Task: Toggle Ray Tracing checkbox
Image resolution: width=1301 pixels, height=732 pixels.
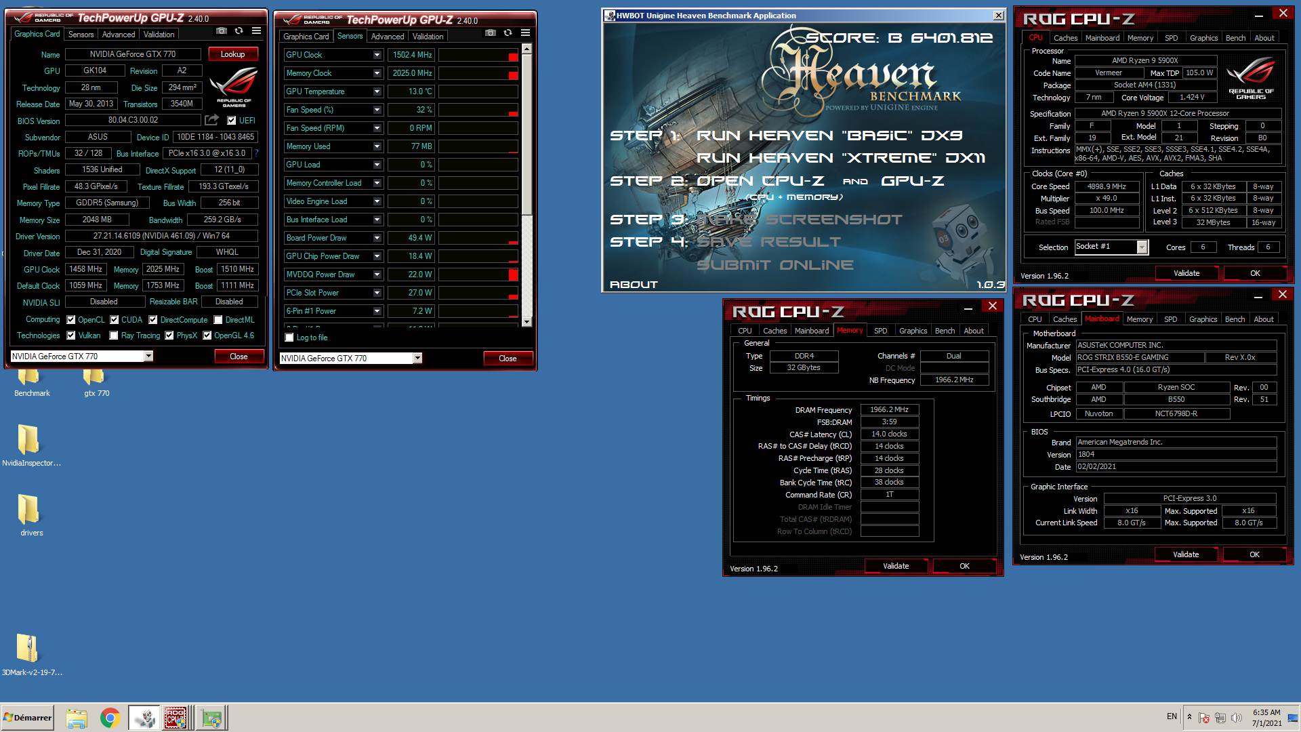Action: (114, 335)
